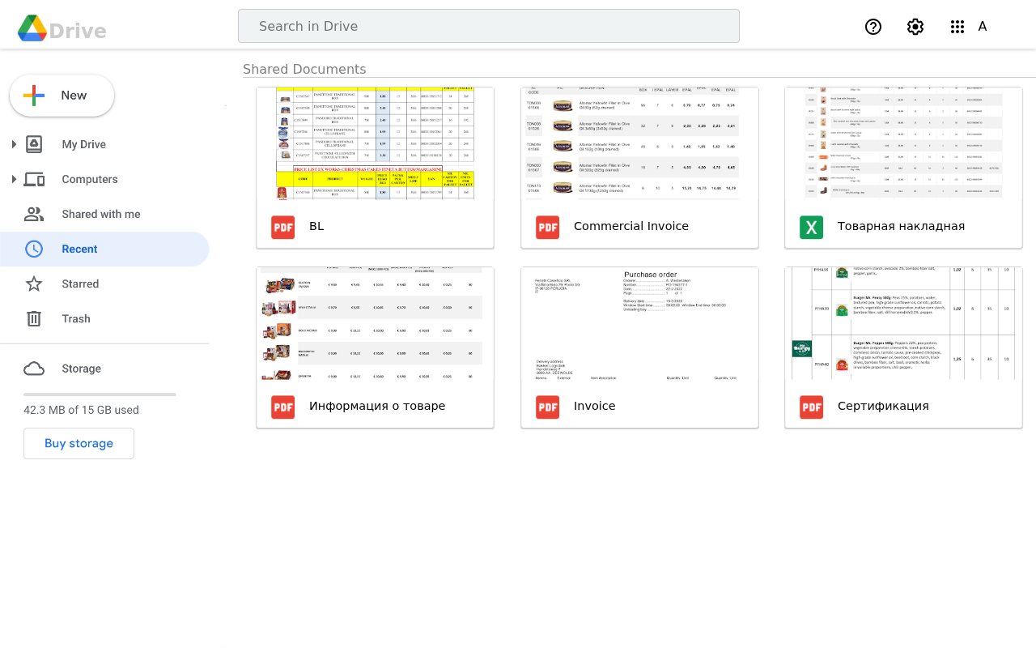This screenshot has height=648, width=1036.
Task: Click the Google Drive logo
Action: coord(32,28)
